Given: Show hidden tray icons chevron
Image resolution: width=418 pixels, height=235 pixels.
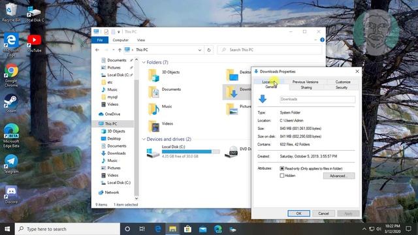Looking at the screenshot, I should point(364,229).
